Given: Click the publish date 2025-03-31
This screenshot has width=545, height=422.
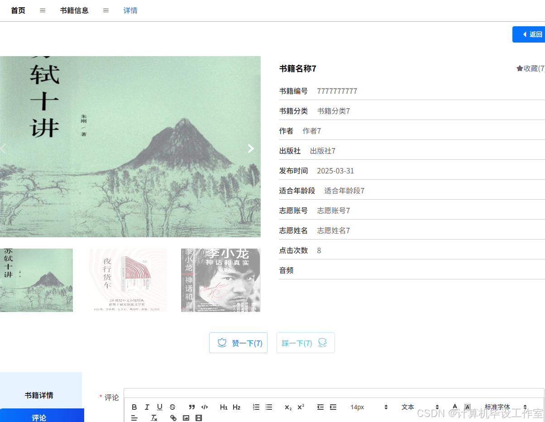Looking at the screenshot, I should (335, 171).
